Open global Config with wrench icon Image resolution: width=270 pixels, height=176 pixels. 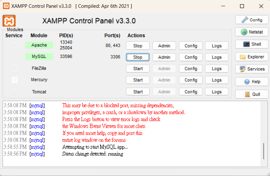click(251, 20)
